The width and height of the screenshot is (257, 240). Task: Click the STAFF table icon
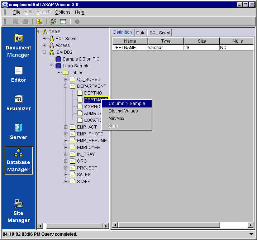coord(73,182)
